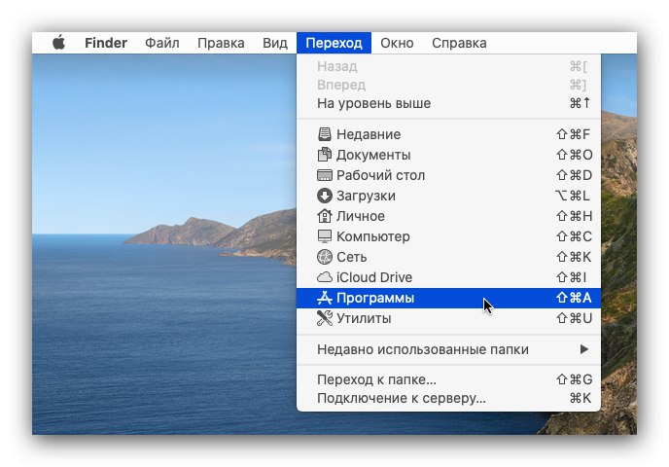Open the Файл menu
Screen dimensions: 669x467
(162, 43)
